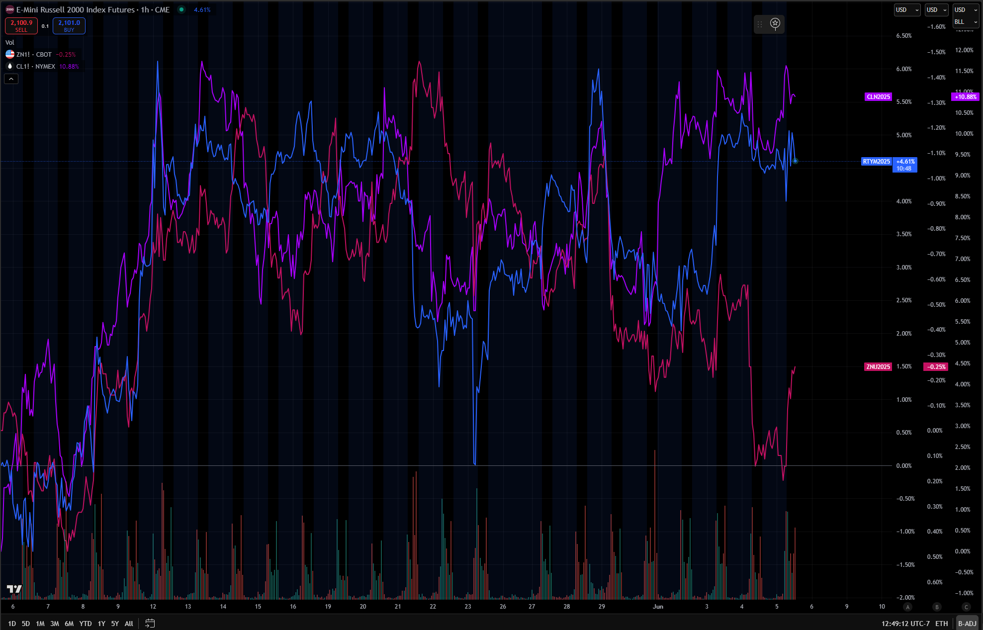Click the 12:49:12 UTC-7 timezone clock
Image resolution: width=983 pixels, height=630 pixels.
[x=905, y=623]
